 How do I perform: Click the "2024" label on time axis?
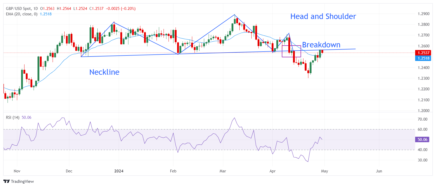[119, 171]
